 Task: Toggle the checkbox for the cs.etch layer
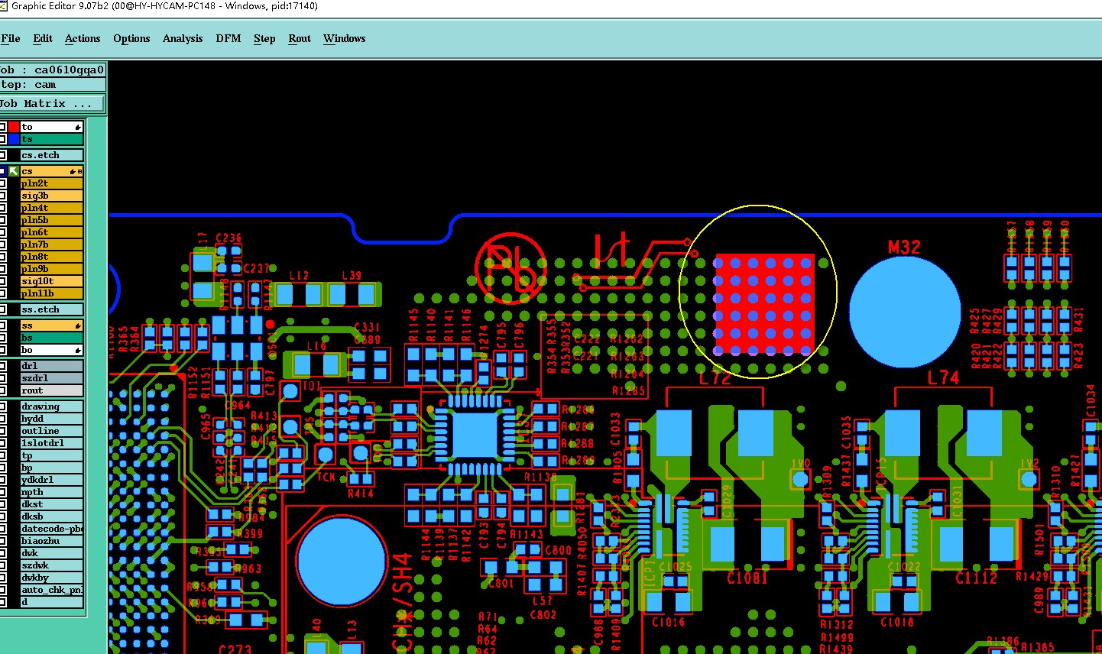(3, 155)
